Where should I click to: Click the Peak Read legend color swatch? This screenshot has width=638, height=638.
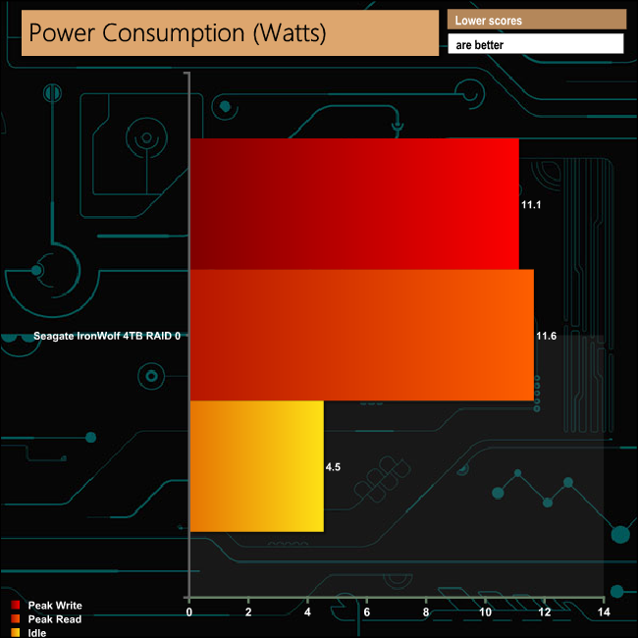pyautogui.click(x=16, y=619)
